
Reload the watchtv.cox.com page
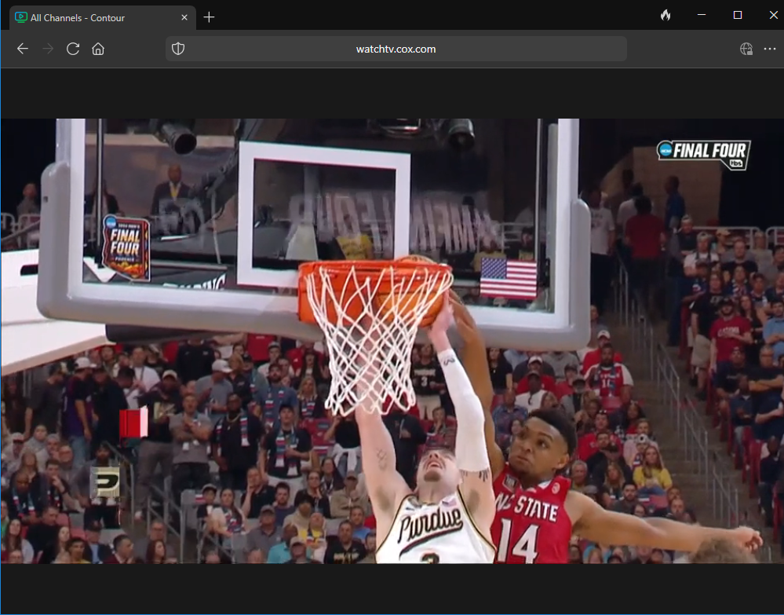coord(73,49)
